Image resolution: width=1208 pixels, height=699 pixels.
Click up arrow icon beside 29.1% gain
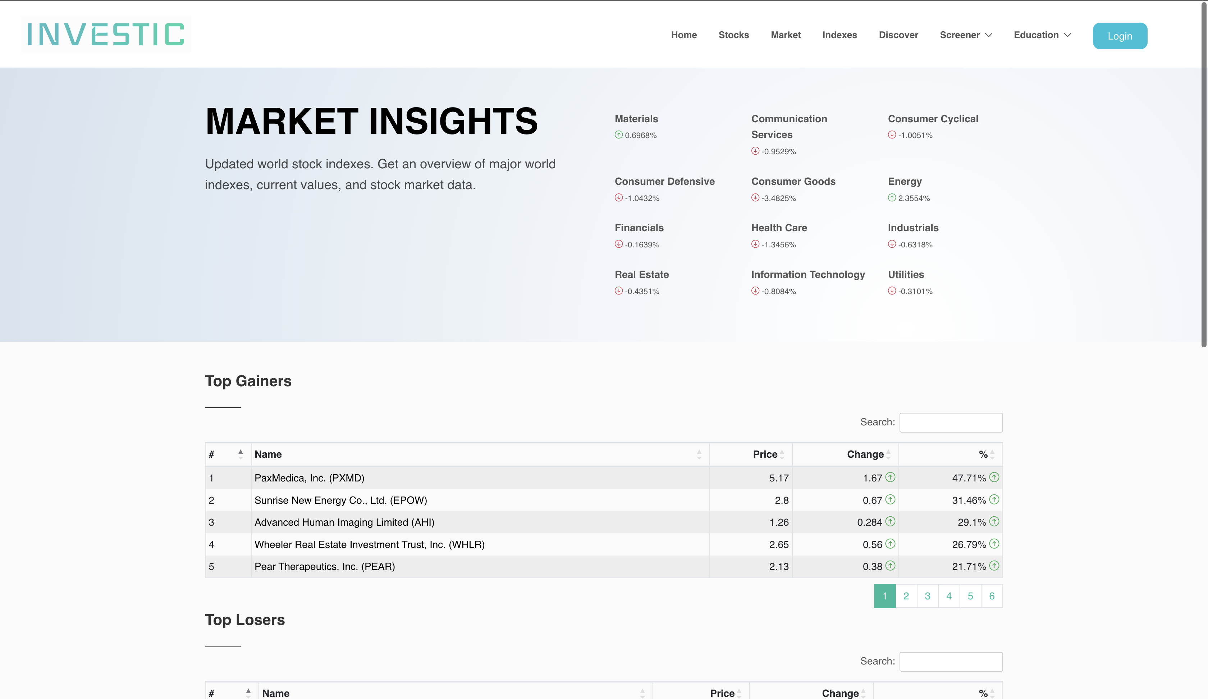[994, 521]
